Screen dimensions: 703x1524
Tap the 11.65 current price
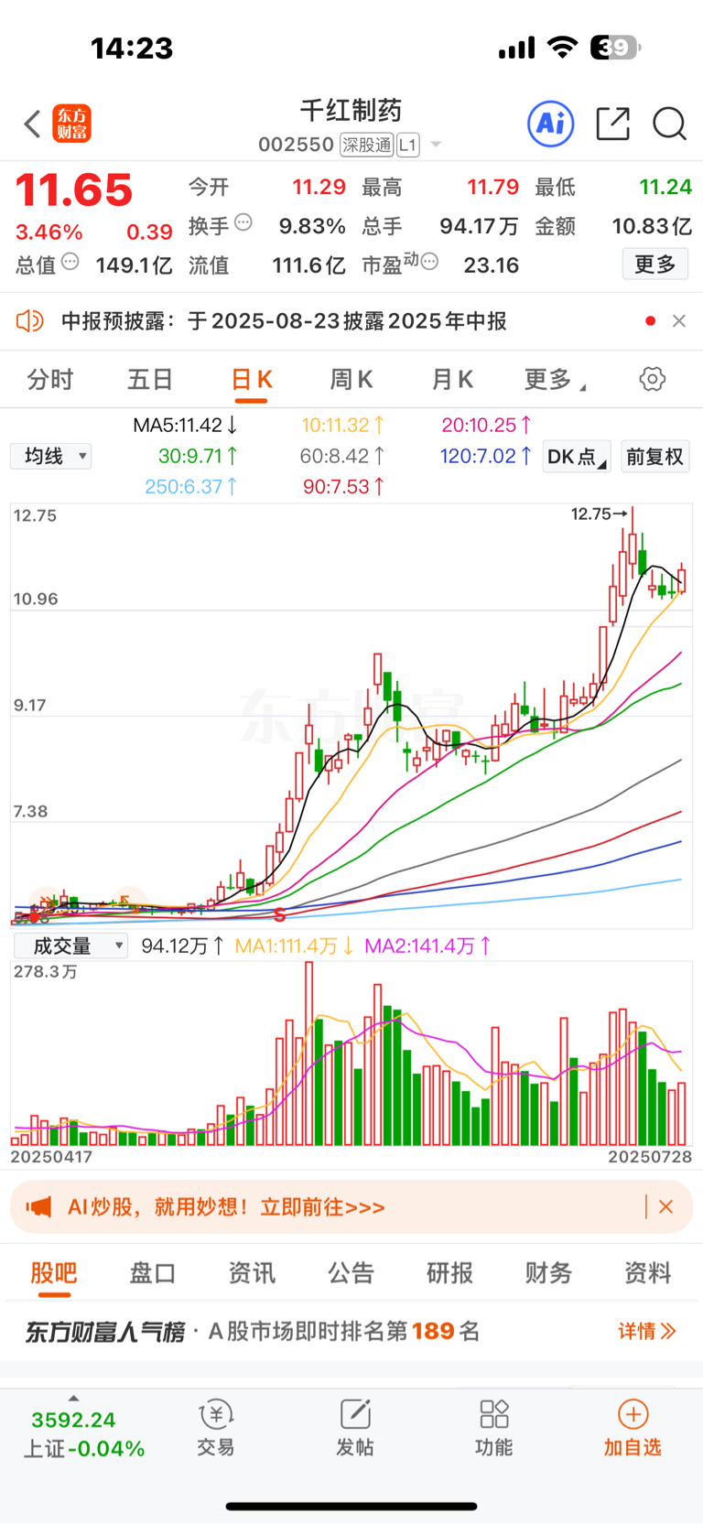point(74,190)
